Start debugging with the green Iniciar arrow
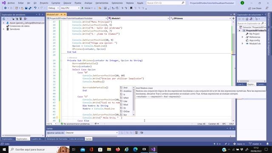Screen dimensions: 272x153 (82, 8)
